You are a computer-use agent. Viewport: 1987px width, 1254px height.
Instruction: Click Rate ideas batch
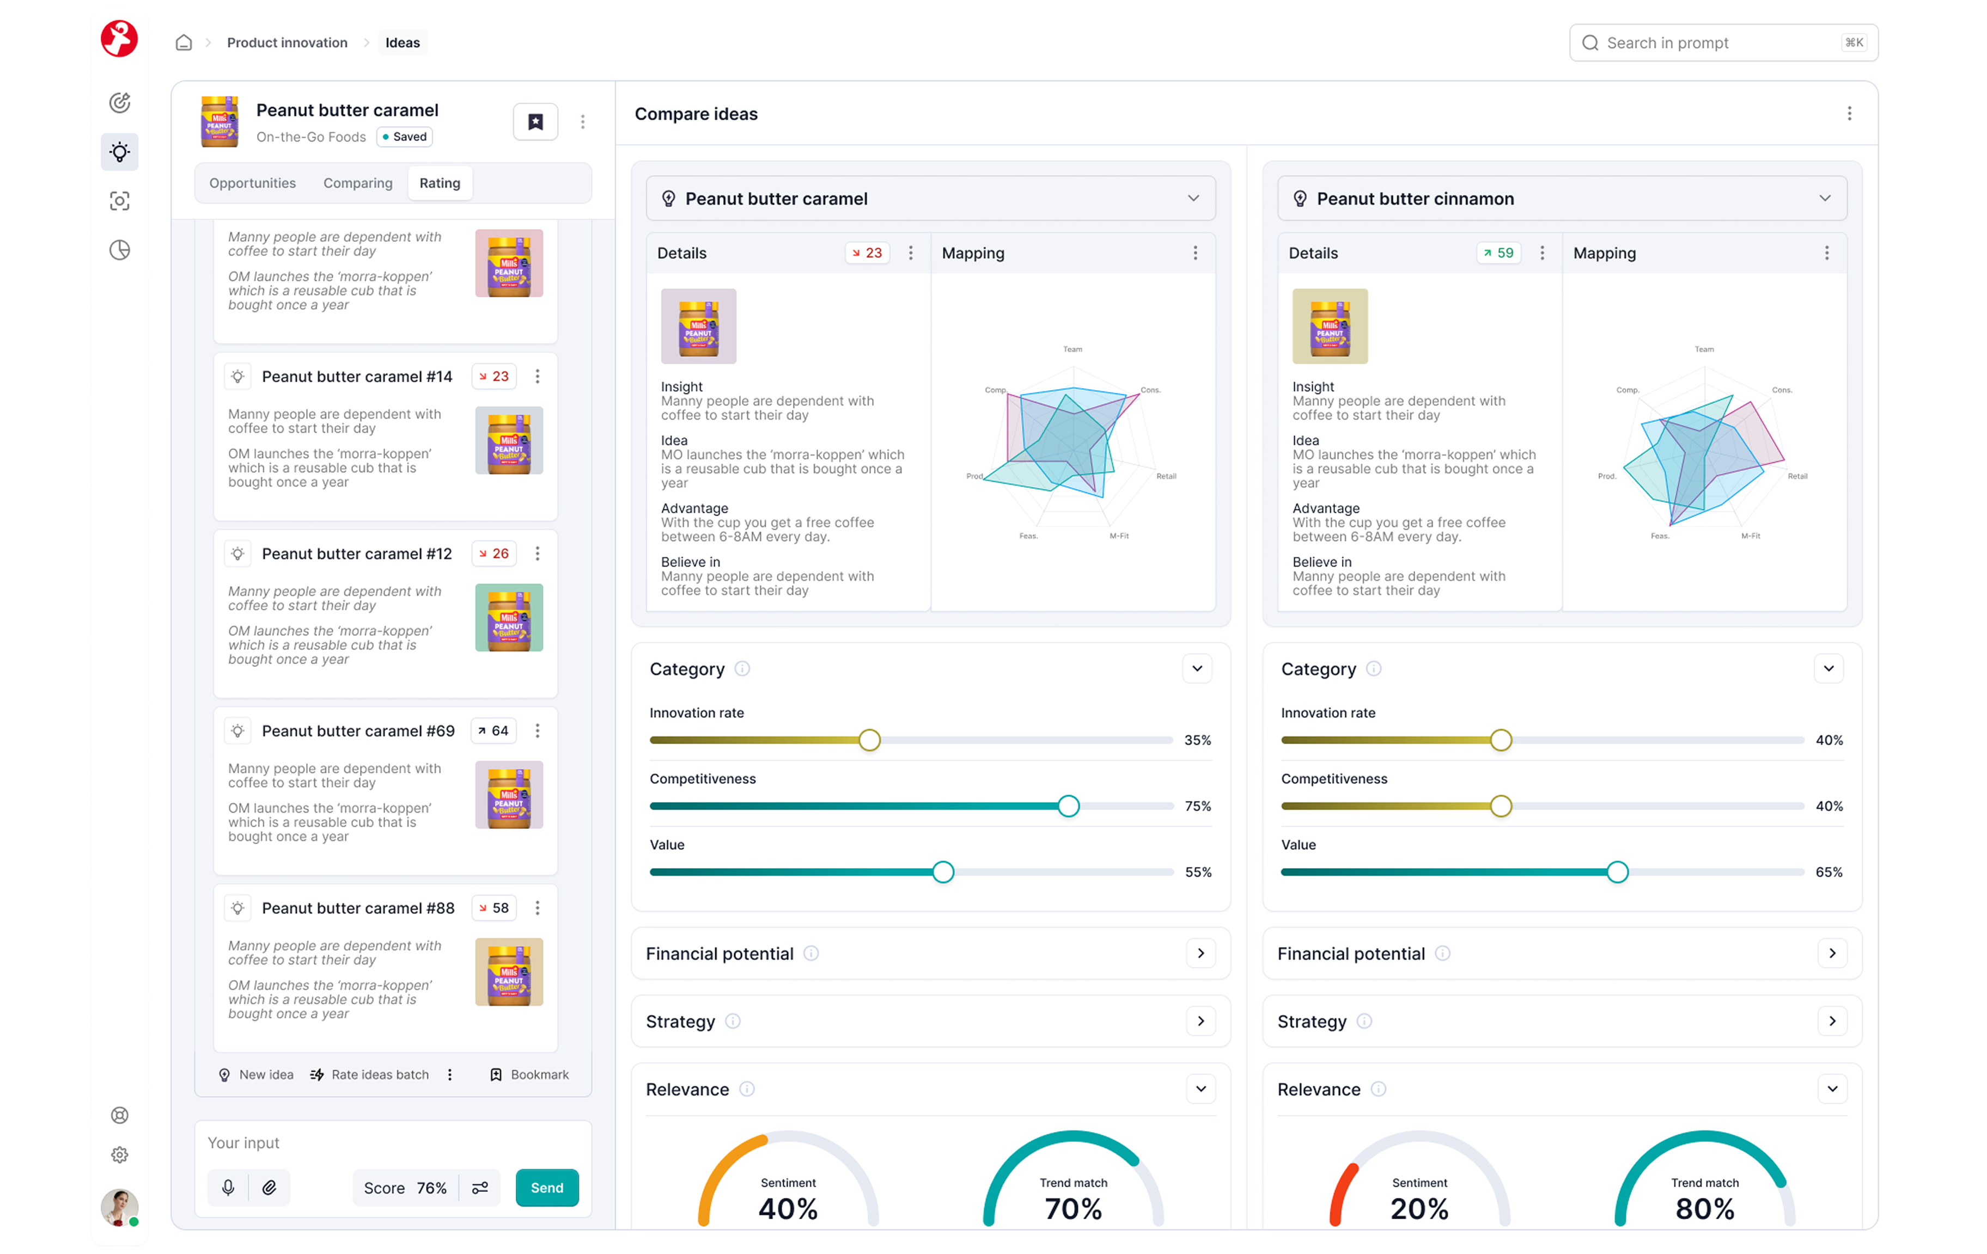(x=370, y=1074)
